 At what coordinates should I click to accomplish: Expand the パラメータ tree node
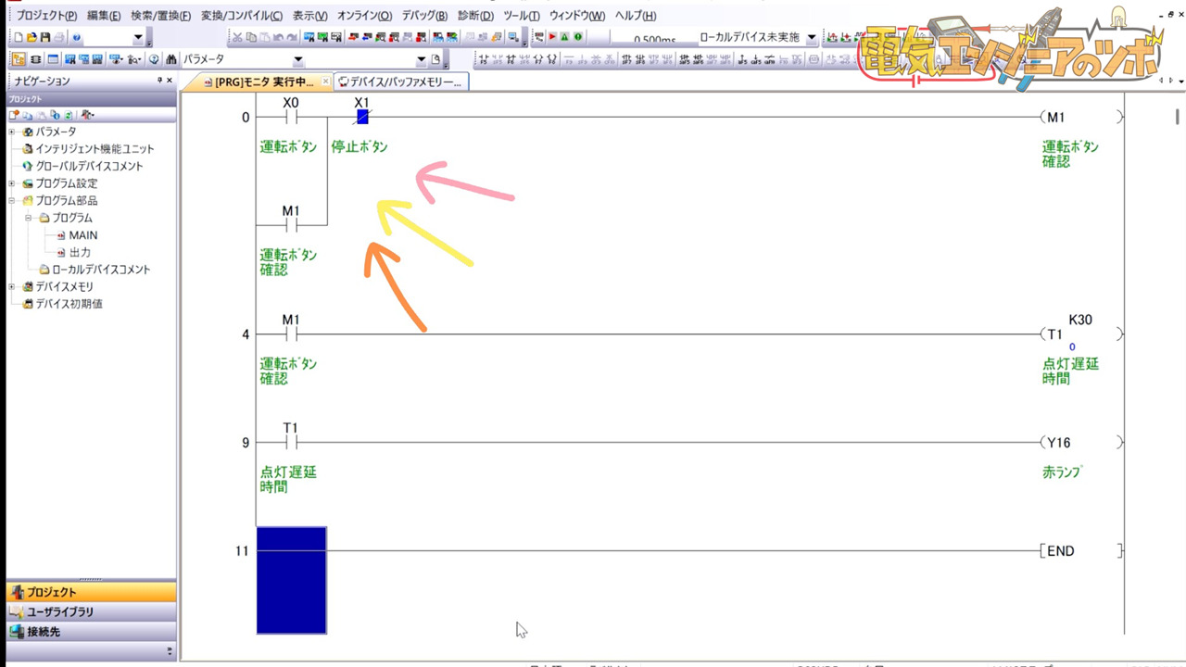tap(12, 132)
